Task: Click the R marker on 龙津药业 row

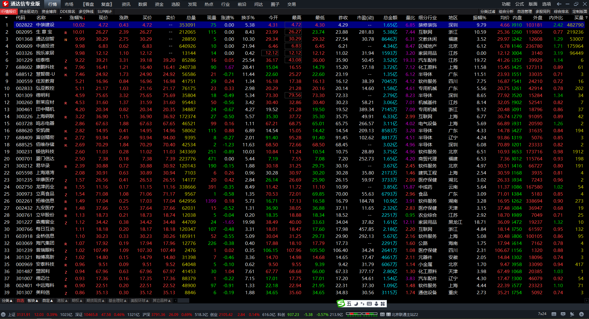Action: click(x=66, y=187)
